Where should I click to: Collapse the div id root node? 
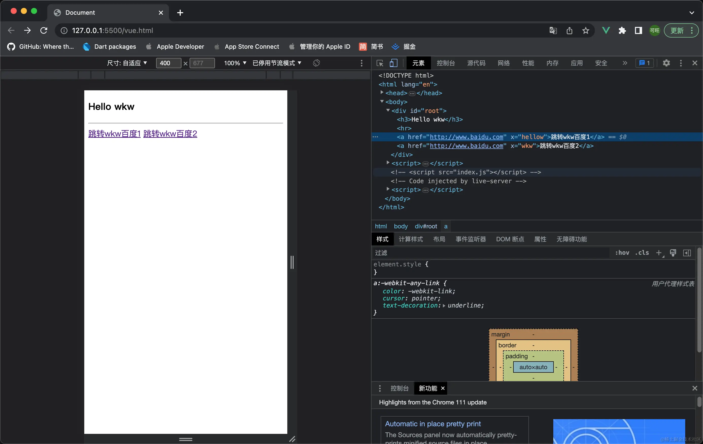coord(388,111)
